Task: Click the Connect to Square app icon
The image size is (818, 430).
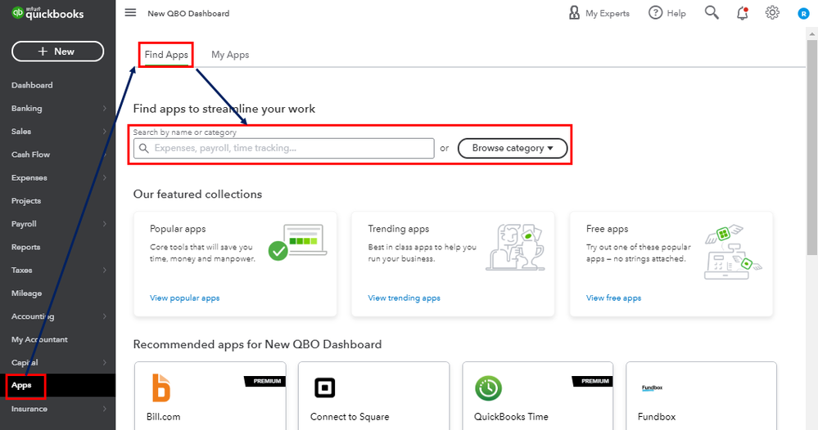Action: point(324,387)
